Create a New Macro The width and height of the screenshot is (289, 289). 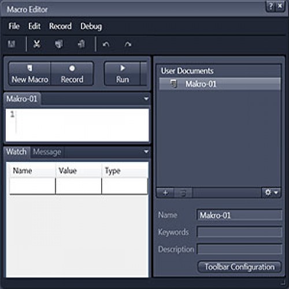tap(29, 73)
